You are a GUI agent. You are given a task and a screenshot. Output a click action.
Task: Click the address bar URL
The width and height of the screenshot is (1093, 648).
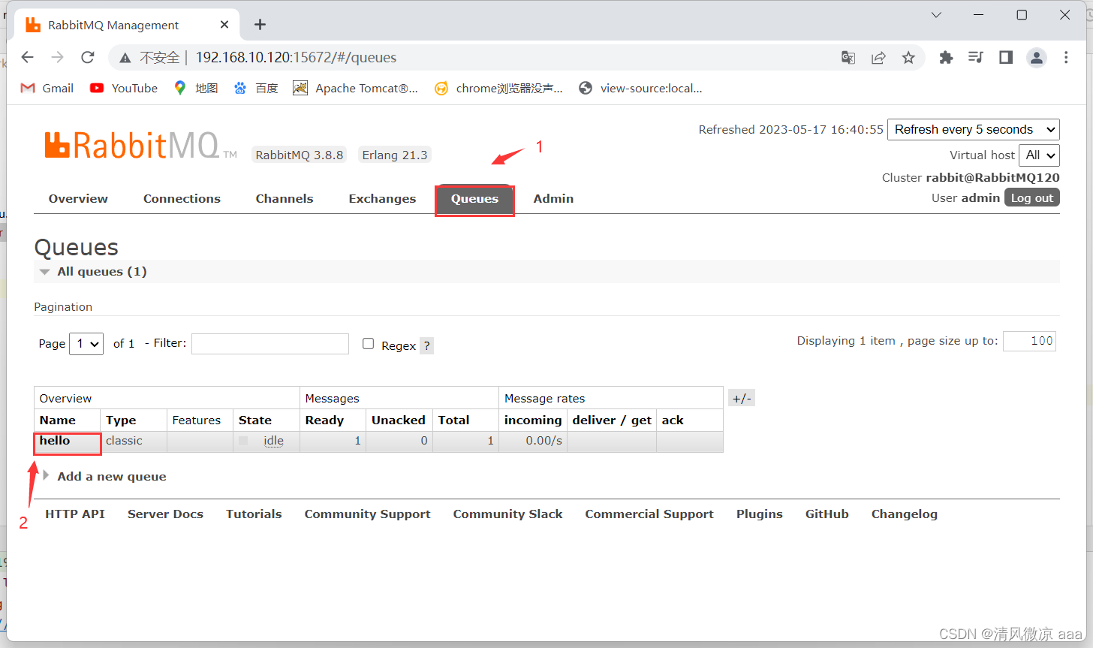[x=296, y=58]
